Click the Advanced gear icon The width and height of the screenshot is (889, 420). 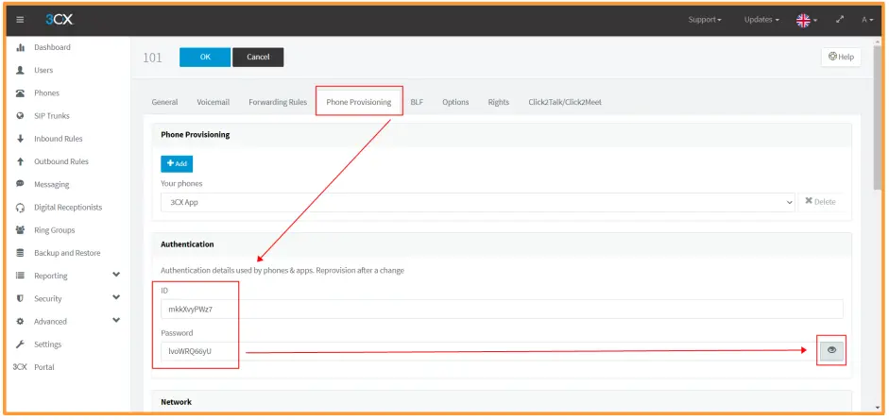(x=21, y=322)
